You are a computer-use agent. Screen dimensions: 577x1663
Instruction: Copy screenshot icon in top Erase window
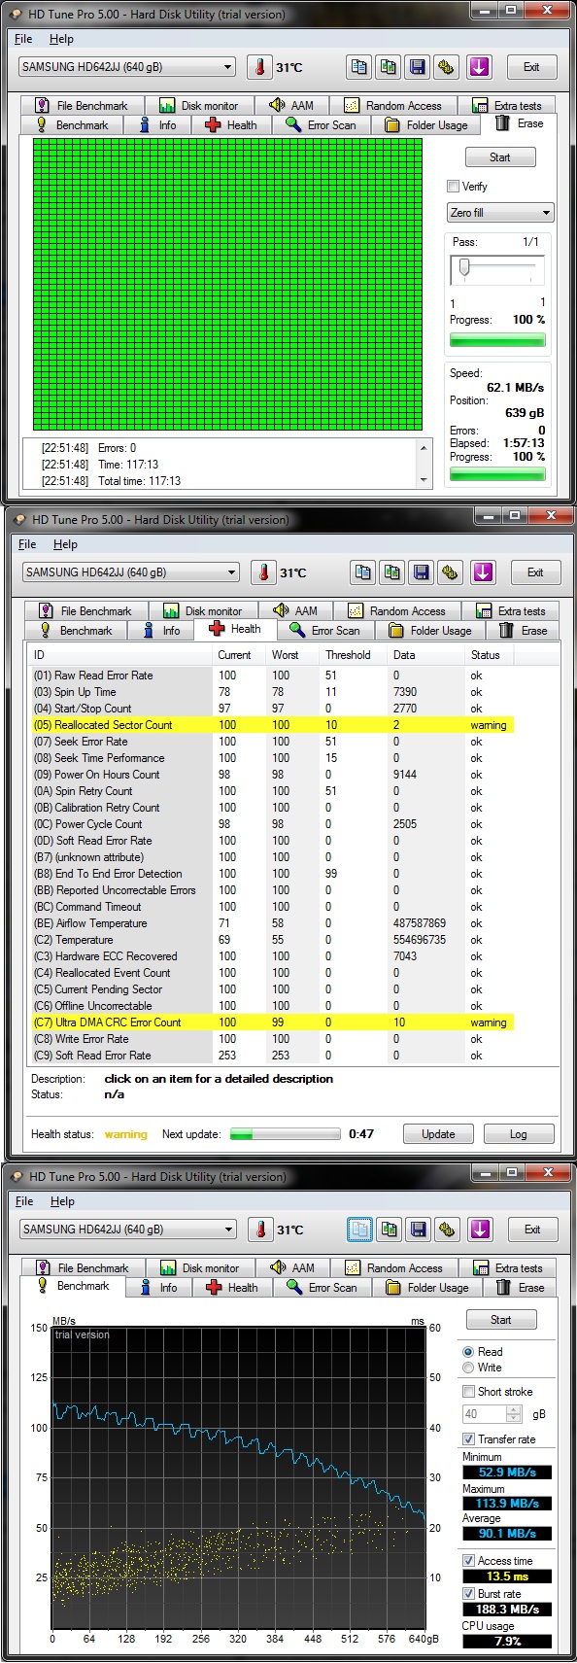[389, 67]
